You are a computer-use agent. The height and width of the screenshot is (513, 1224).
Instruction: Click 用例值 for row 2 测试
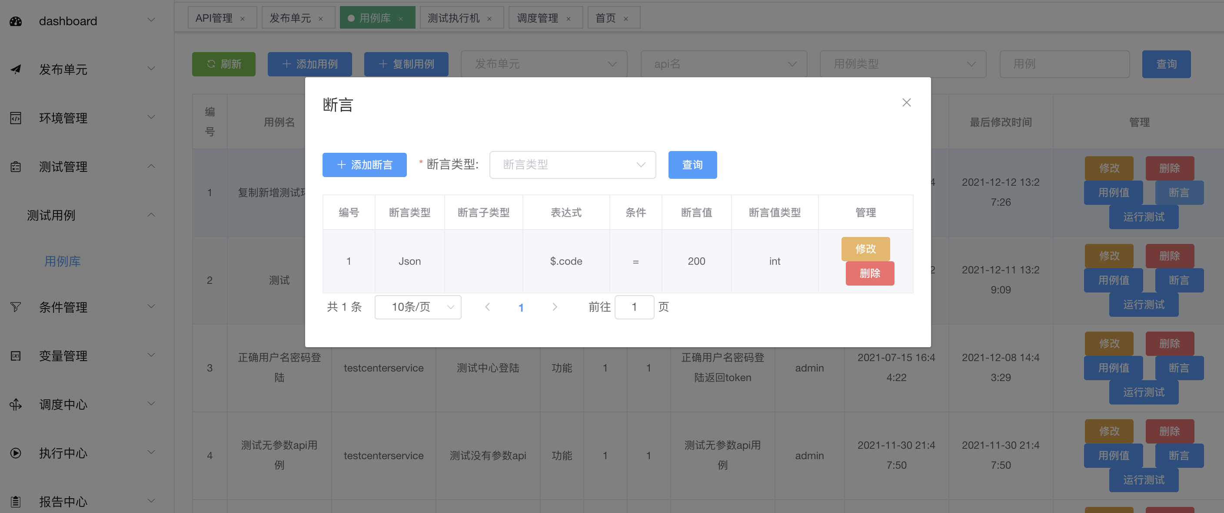point(1113,280)
